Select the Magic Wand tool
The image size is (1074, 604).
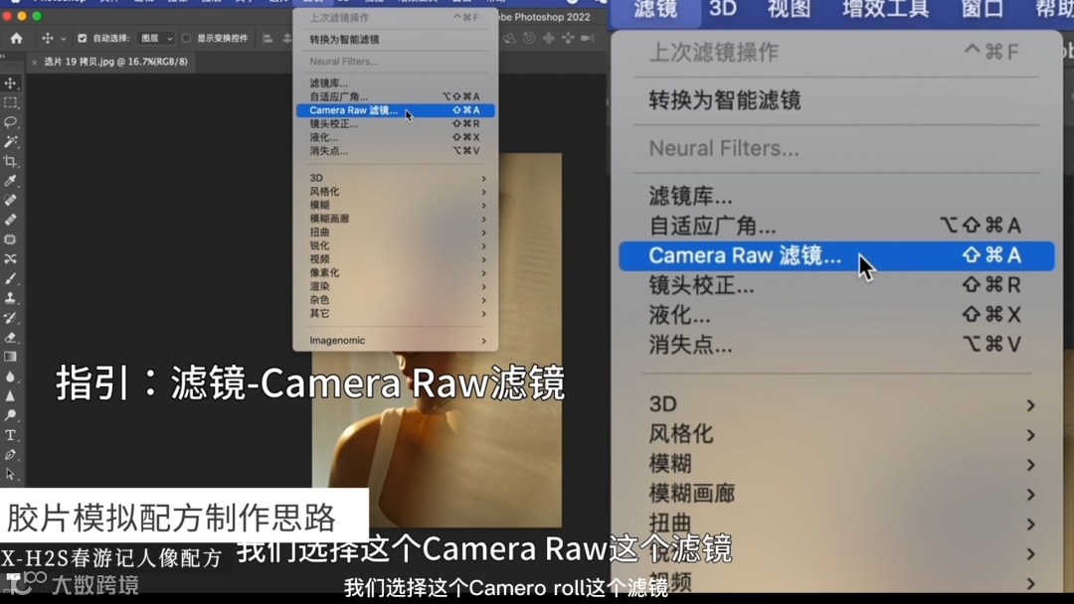coord(10,142)
